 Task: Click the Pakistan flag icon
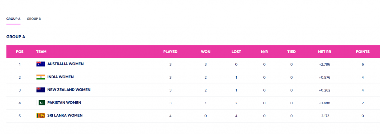tap(41, 103)
